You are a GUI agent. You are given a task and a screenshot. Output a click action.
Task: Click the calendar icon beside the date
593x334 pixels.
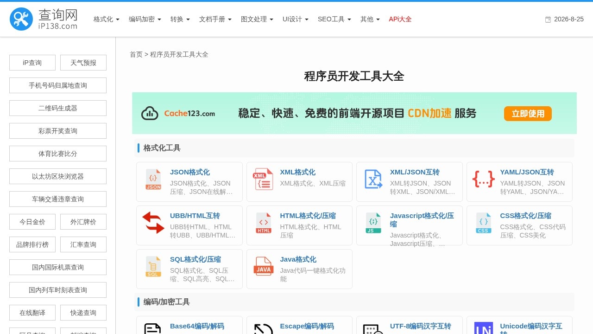(x=548, y=19)
